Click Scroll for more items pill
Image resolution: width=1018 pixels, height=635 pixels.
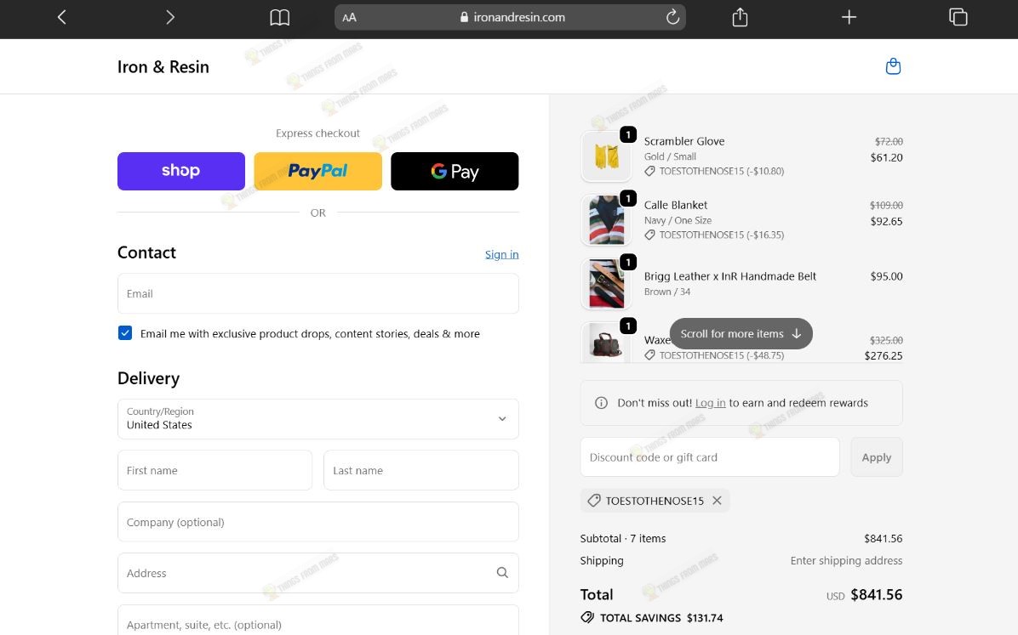coord(741,333)
